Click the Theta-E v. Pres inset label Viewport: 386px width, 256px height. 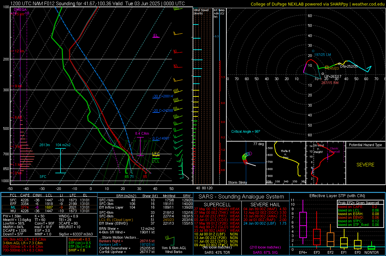[286, 154]
